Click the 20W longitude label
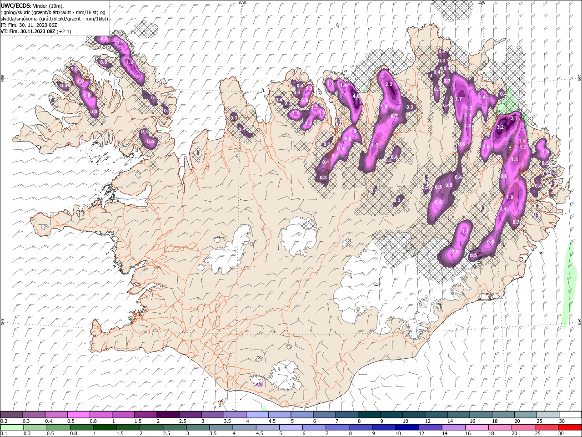Image resolution: width=582 pixels, height=437 pixels. pos(242,2)
